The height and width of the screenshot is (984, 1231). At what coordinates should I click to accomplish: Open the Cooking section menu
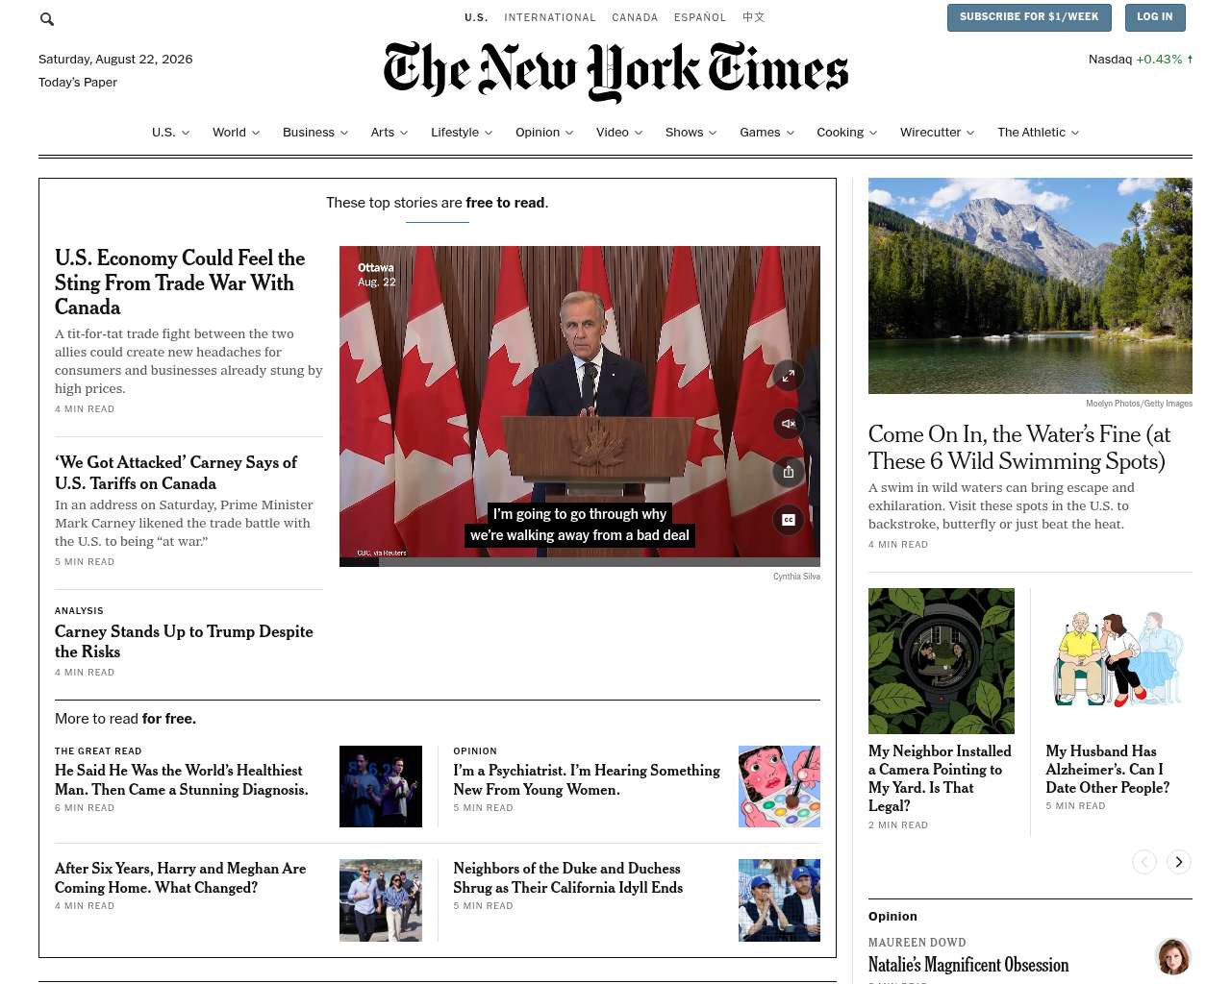point(847,133)
